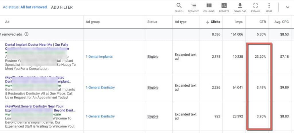This screenshot has height=133, width=294.
Task: Open the Search tool icon
Action: [179, 7]
